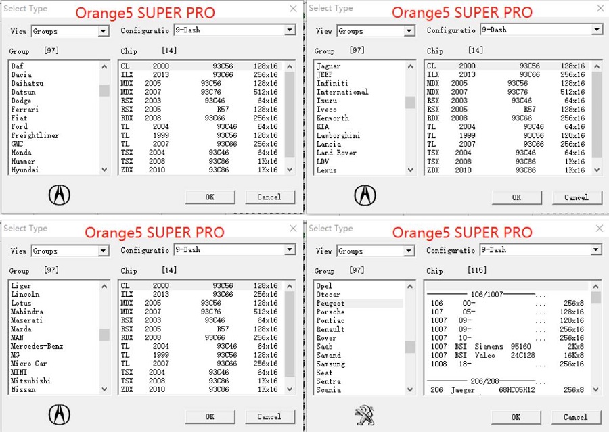Open Configuration dropdown in the Jaguar–Lexus dialog
This screenshot has height=432, width=609.
[x=597, y=30]
